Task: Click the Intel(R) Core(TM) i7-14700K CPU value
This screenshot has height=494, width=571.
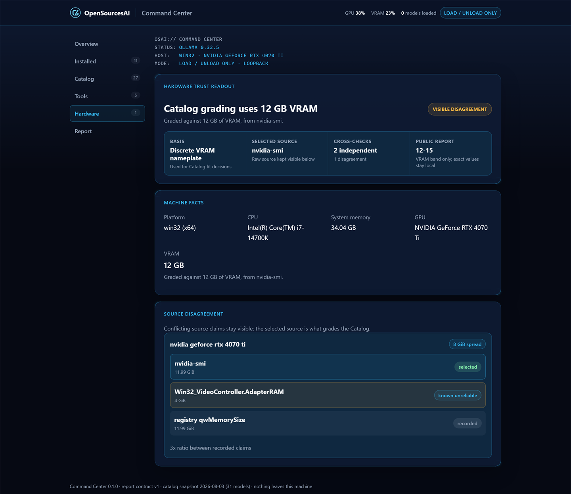Action: (x=276, y=233)
